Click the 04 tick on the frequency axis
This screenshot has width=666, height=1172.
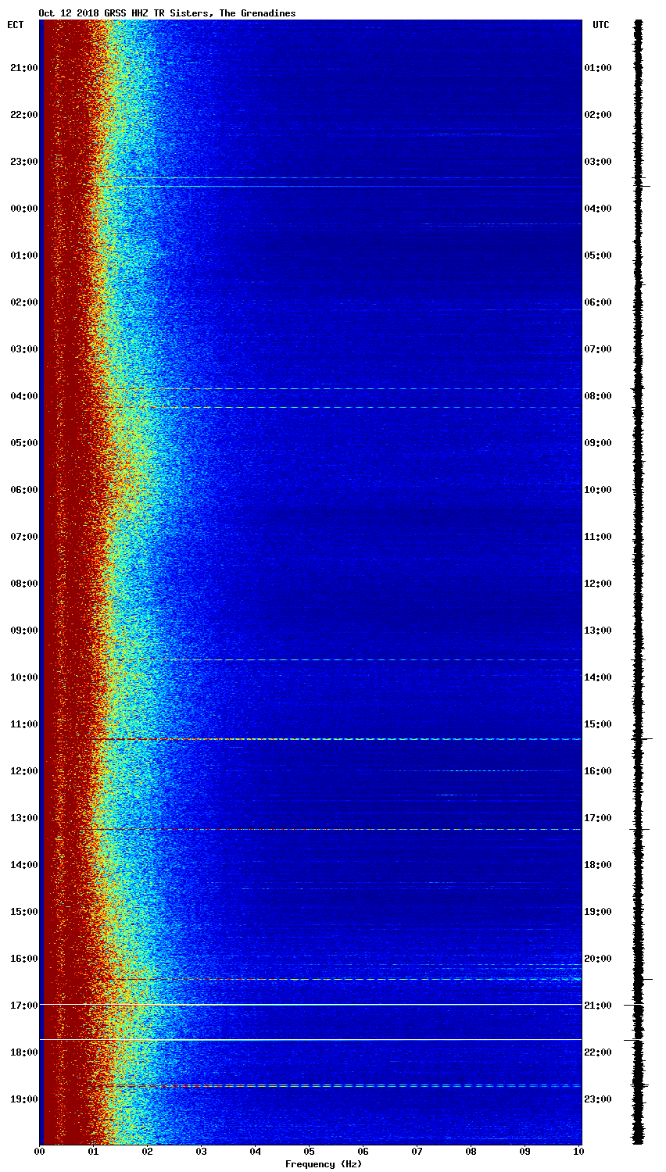[x=255, y=1152]
